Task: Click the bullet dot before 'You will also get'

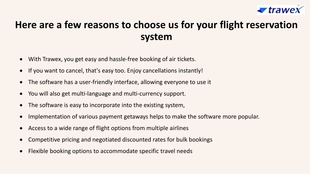Action: pos(21,94)
